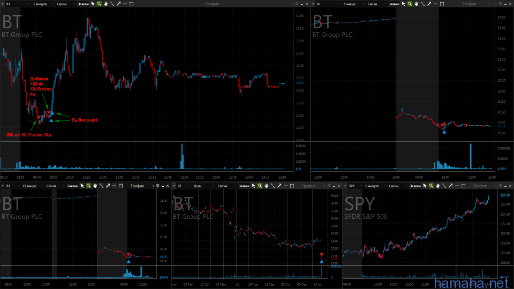Select the pointer tool in the 1 минута BT chart
The image size is (514, 289).
click(93, 4)
